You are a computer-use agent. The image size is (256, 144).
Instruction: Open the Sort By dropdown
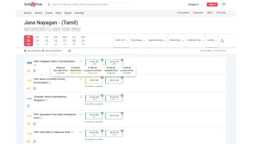coord(212,40)
